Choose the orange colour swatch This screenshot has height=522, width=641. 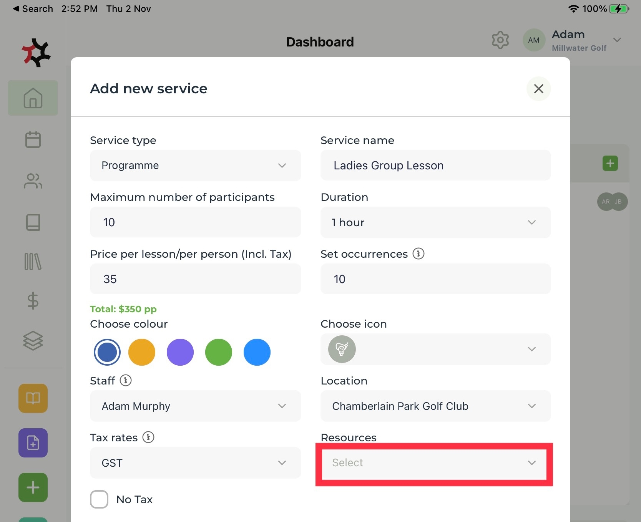click(x=142, y=352)
